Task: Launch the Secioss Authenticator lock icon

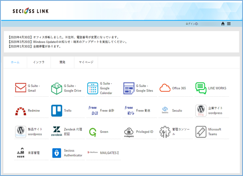Action: click(57, 153)
